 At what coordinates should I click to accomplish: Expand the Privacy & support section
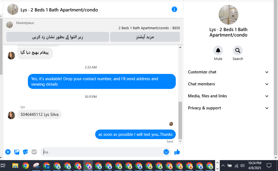coord(228,108)
